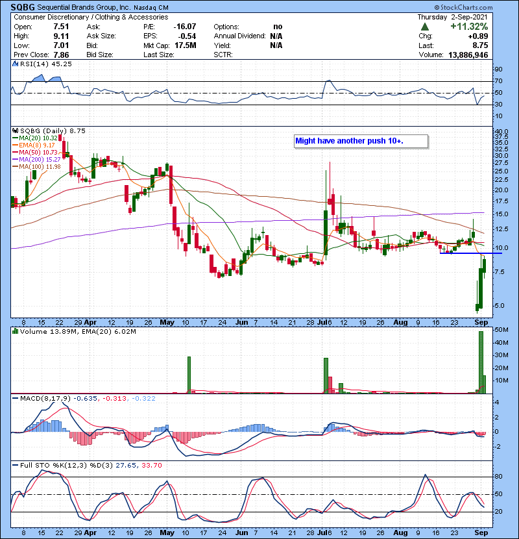Click the tallest September volume bar
The width and height of the screenshot is (519, 539).
[481, 362]
